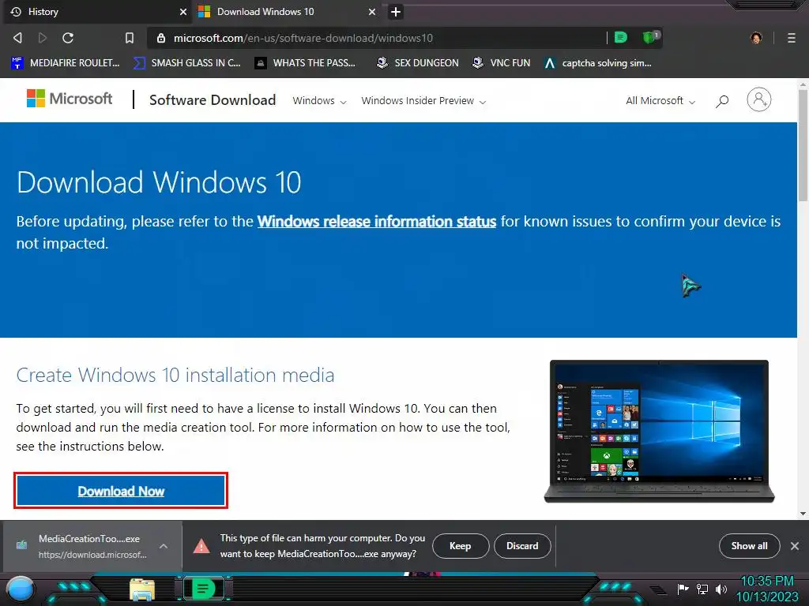Image resolution: width=809 pixels, height=606 pixels.
Task: Click the sign-in account icon
Action: pyautogui.click(x=759, y=99)
